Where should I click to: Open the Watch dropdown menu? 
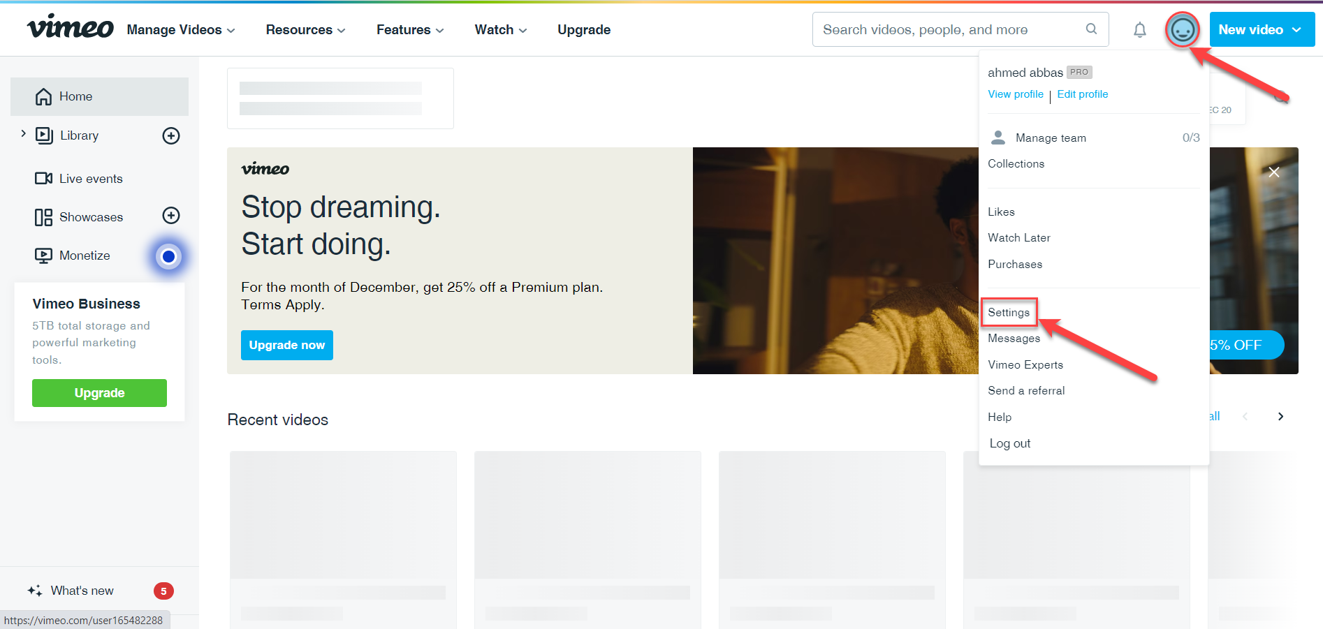coord(501,29)
